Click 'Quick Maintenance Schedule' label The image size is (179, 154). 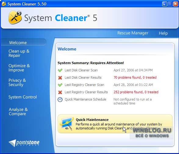pos(85,99)
